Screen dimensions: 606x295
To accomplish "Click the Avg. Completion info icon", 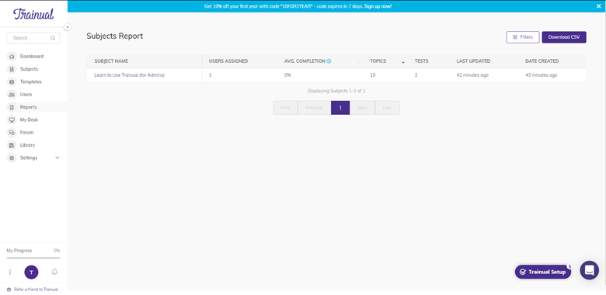I will click(x=329, y=61).
